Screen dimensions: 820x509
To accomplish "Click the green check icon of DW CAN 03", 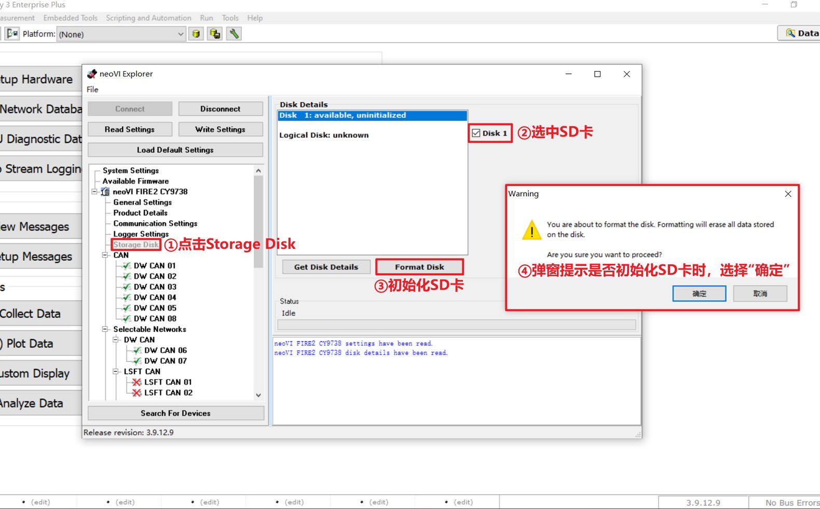I will pos(127,287).
